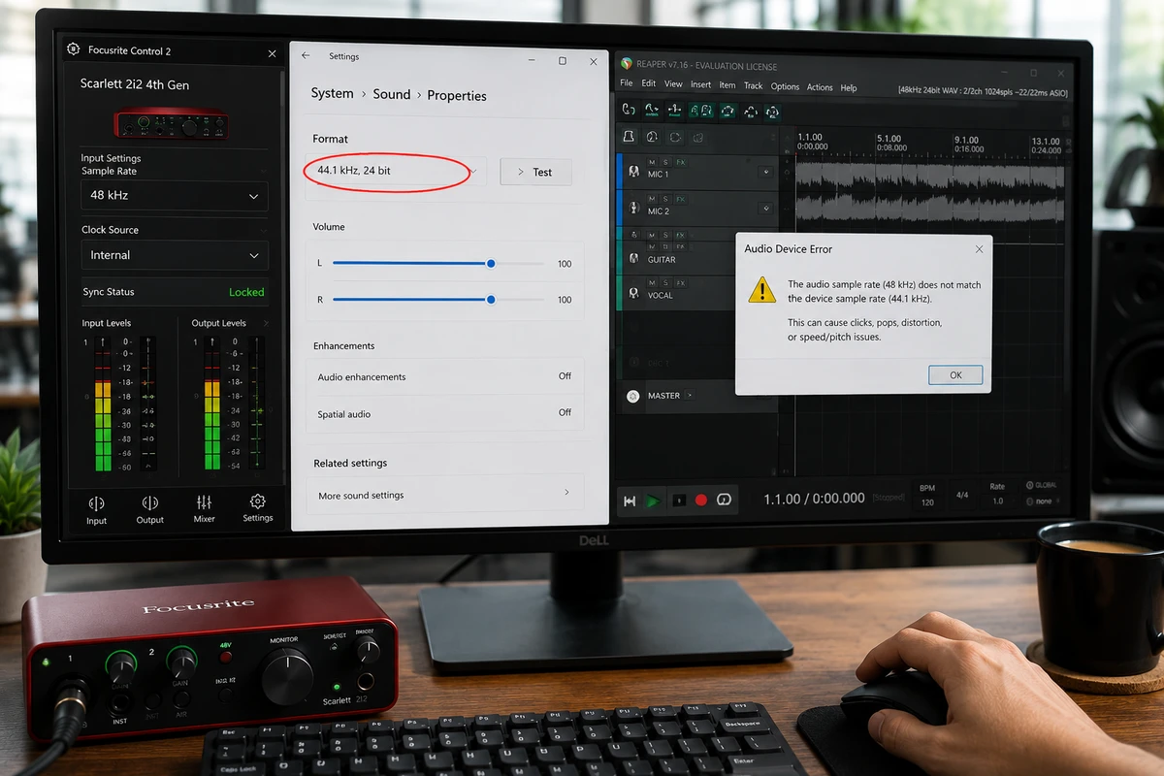The width and height of the screenshot is (1164, 776).
Task: Click the Input icon in Focusrite Control
Action: [x=96, y=503]
